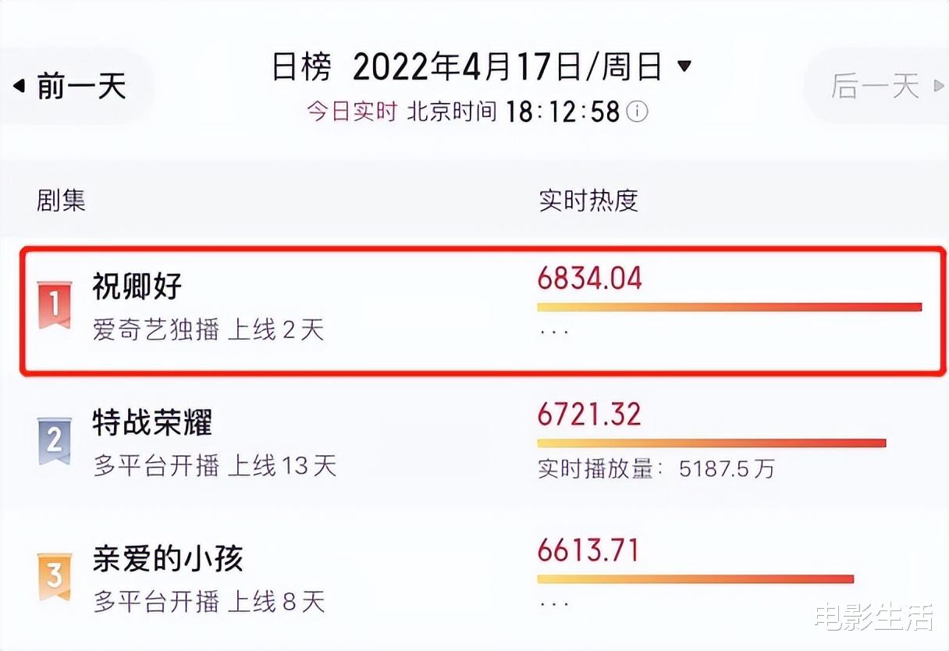Expand ellipsis details under 6613.71
Image resolution: width=949 pixels, height=651 pixels.
[553, 603]
